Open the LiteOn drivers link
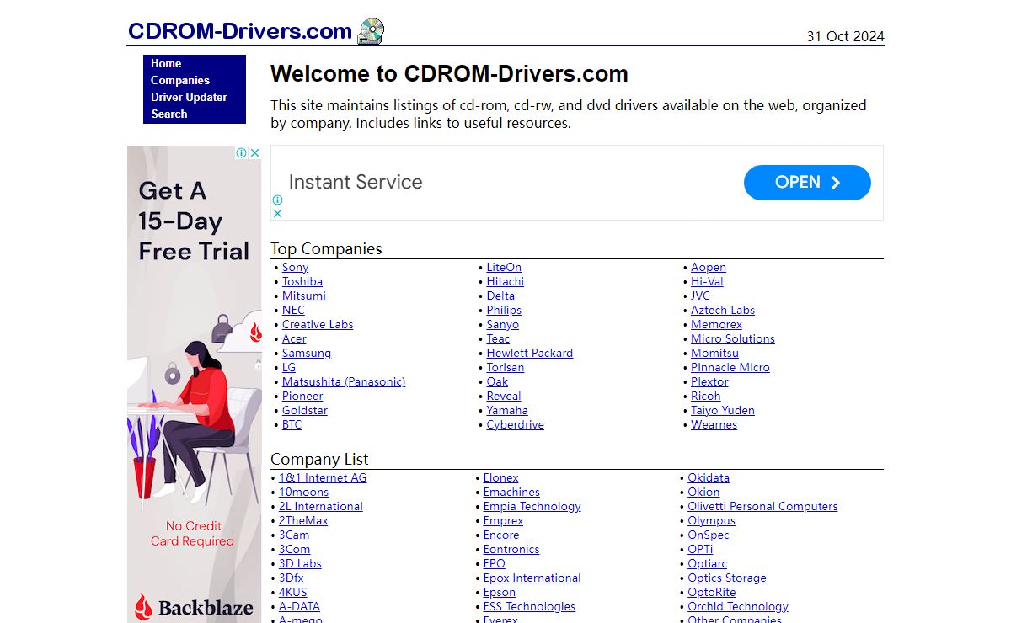1011x623 pixels. (504, 267)
